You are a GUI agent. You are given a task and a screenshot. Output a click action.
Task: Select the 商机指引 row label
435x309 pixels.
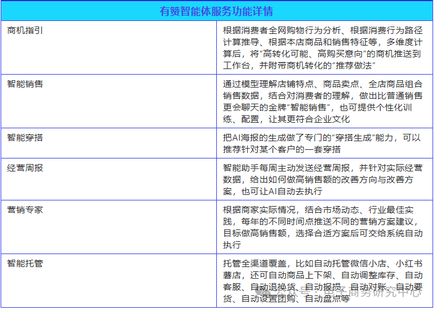pos(25,30)
